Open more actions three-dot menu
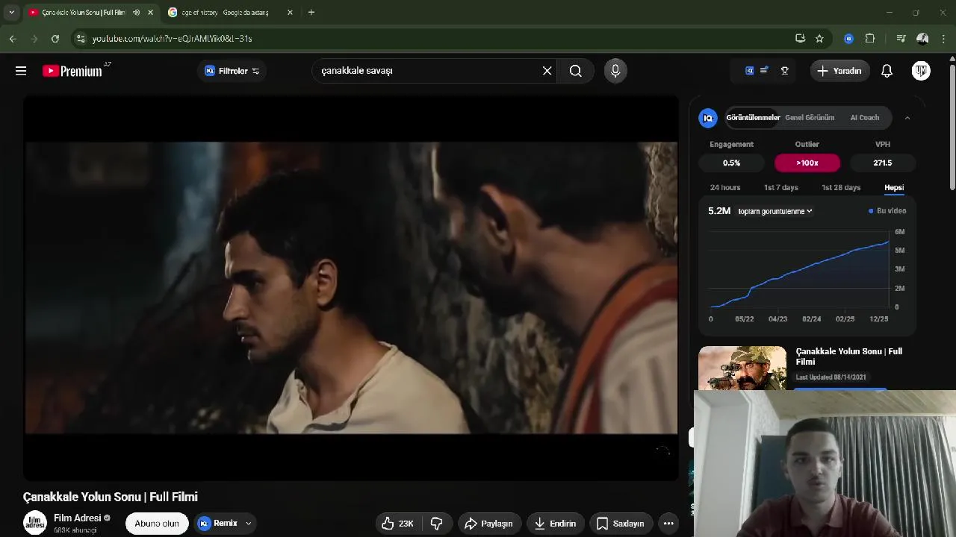The height and width of the screenshot is (537, 956). [668, 524]
